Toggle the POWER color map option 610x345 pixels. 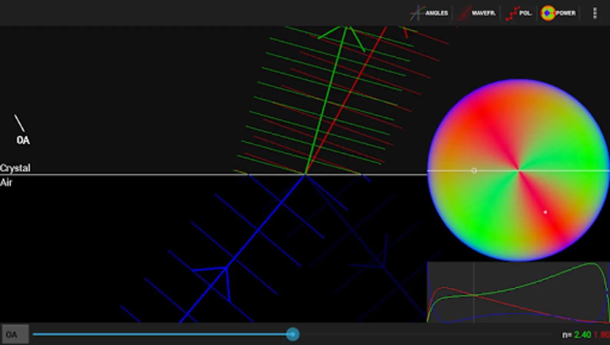(x=558, y=13)
